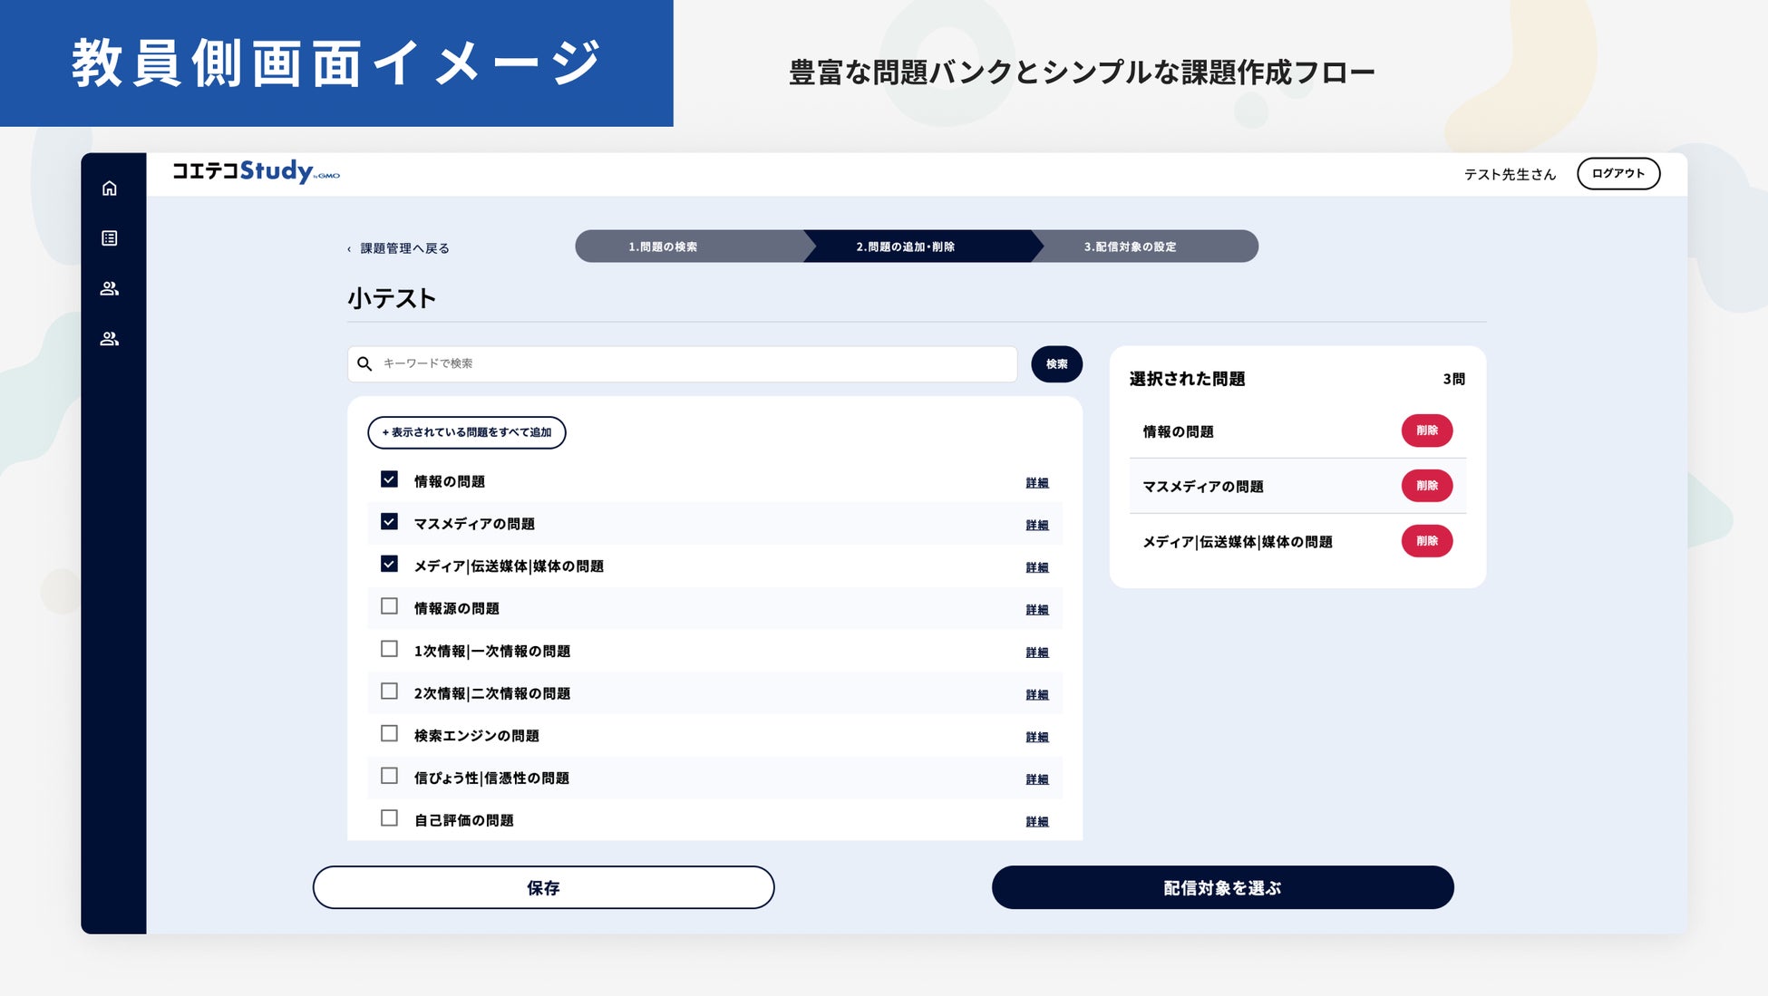
Task: Click the ログアウト button
Action: coord(1617,173)
